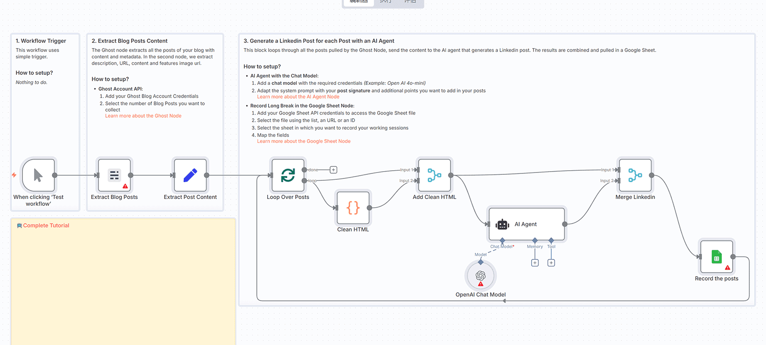Click the Extract Blog Posts Ghost node
This screenshot has width=766, height=345.
[x=114, y=175]
